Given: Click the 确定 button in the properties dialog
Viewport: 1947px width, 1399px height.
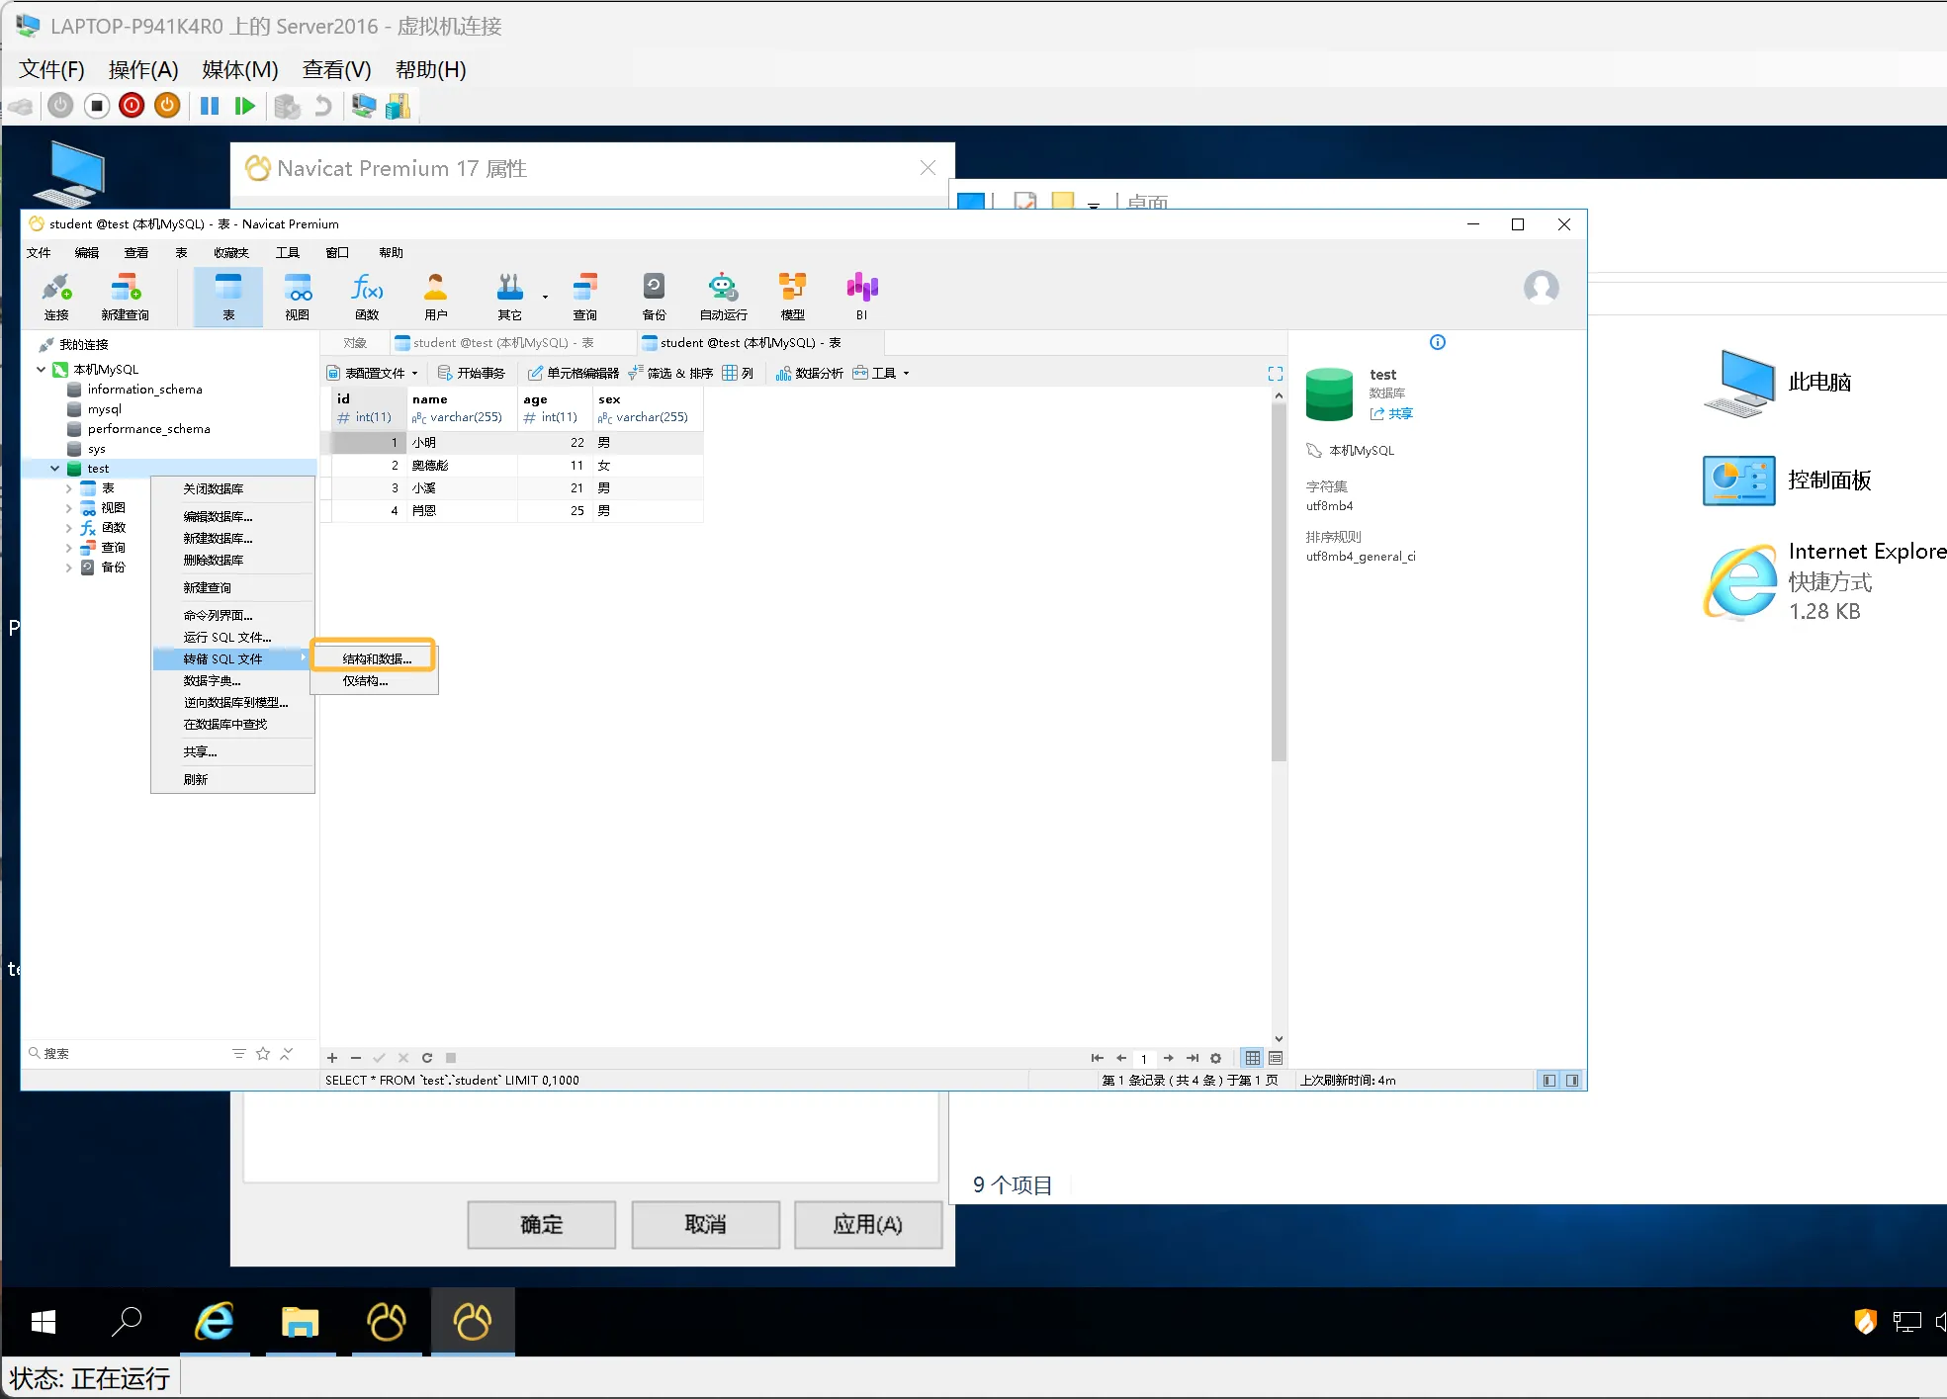Looking at the screenshot, I should tap(542, 1225).
